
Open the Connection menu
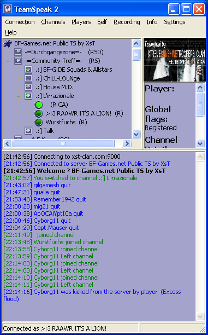click(x=20, y=22)
